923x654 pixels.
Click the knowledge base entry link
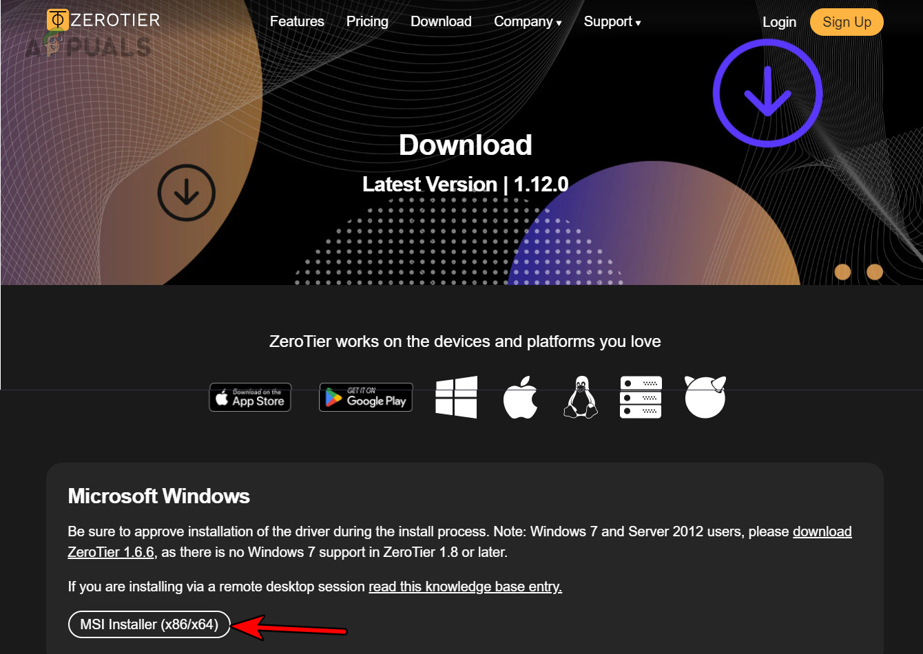point(464,587)
